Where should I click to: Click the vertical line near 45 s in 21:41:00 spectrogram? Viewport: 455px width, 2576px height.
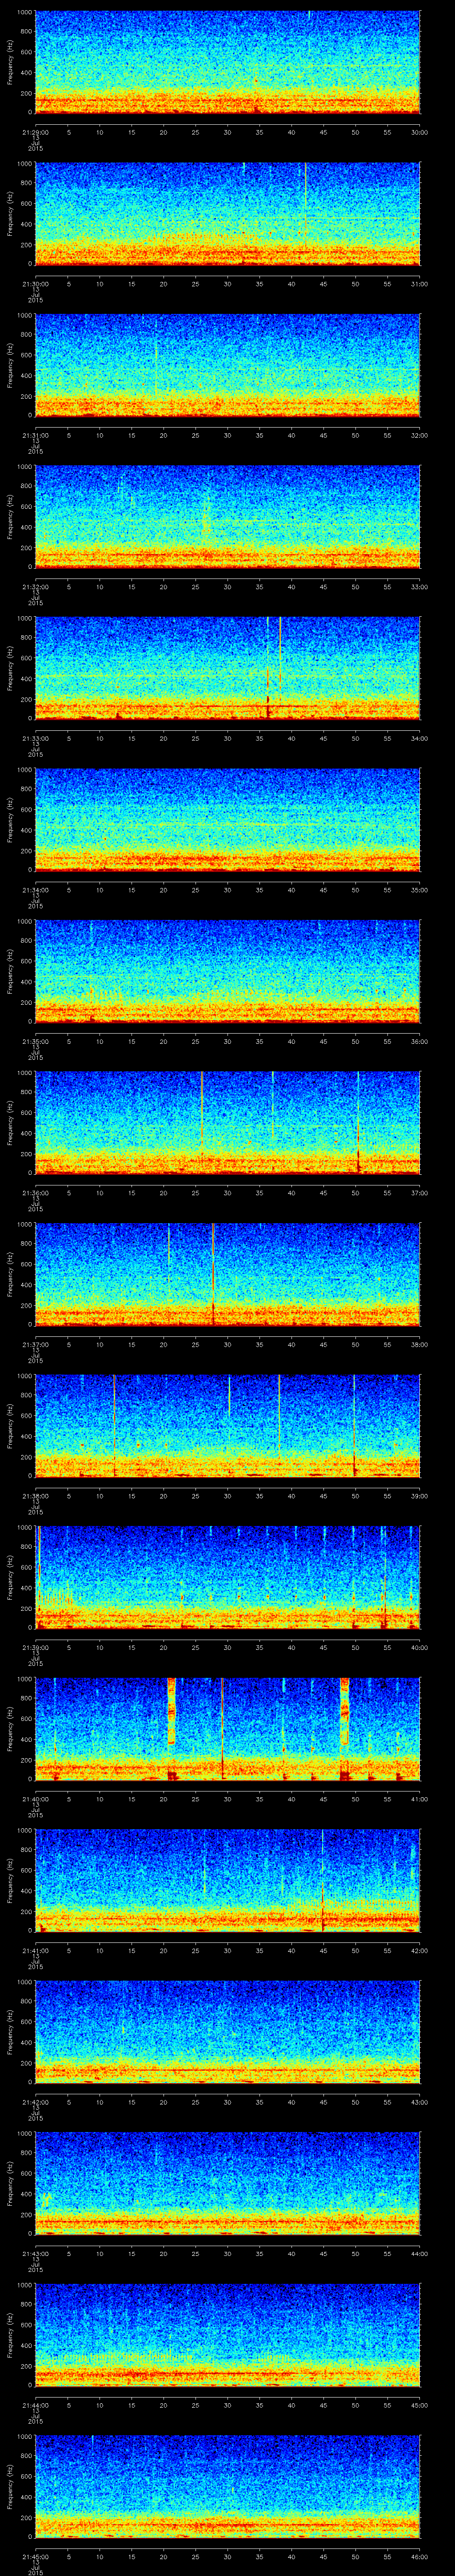pos(322,1880)
